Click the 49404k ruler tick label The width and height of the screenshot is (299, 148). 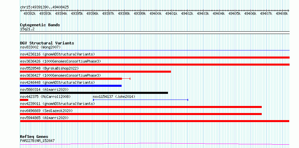(219, 13)
